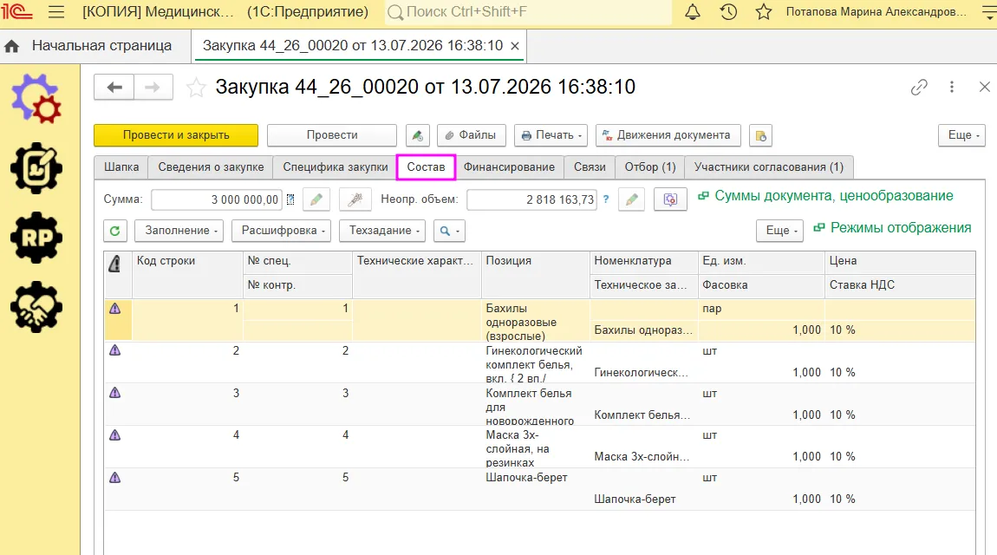Viewport: 997px width, 555px height.
Task: Click calculator icon in Сумма field
Action: [x=290, y=199]
